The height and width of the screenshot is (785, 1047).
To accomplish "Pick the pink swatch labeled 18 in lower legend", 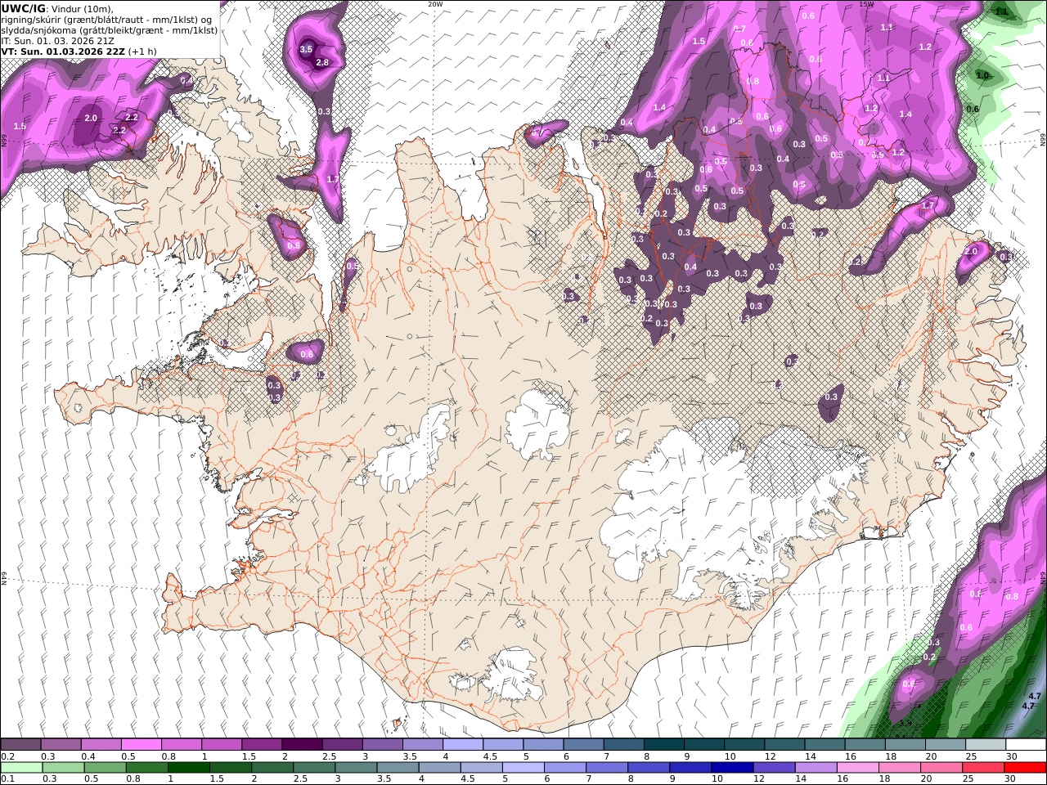I will (x=901, y=768).
